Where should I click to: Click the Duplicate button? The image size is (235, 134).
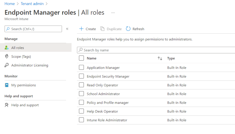click(111, 29)
